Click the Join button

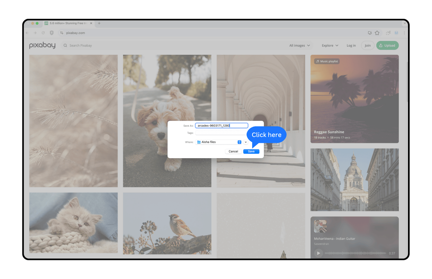pyautogui.click(x=368, y=46)
